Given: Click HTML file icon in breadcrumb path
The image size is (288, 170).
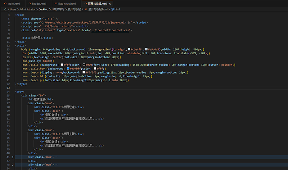Looking at the screenshot, I should point(86,9).
